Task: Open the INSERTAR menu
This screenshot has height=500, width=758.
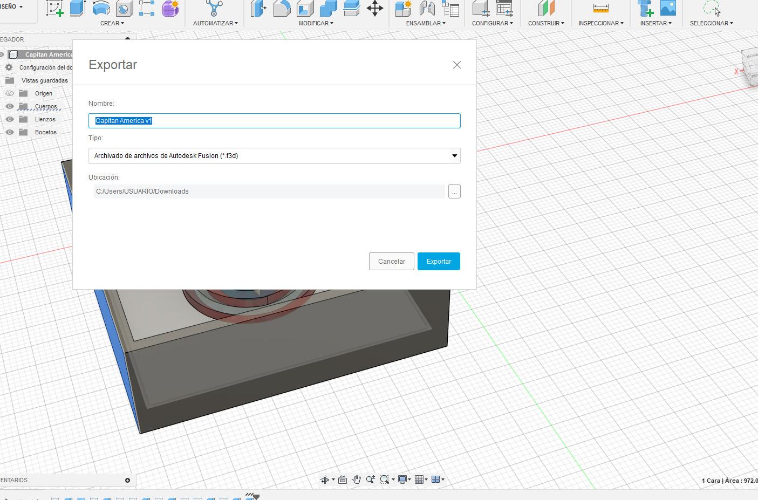Action: [x=656, y=23]
